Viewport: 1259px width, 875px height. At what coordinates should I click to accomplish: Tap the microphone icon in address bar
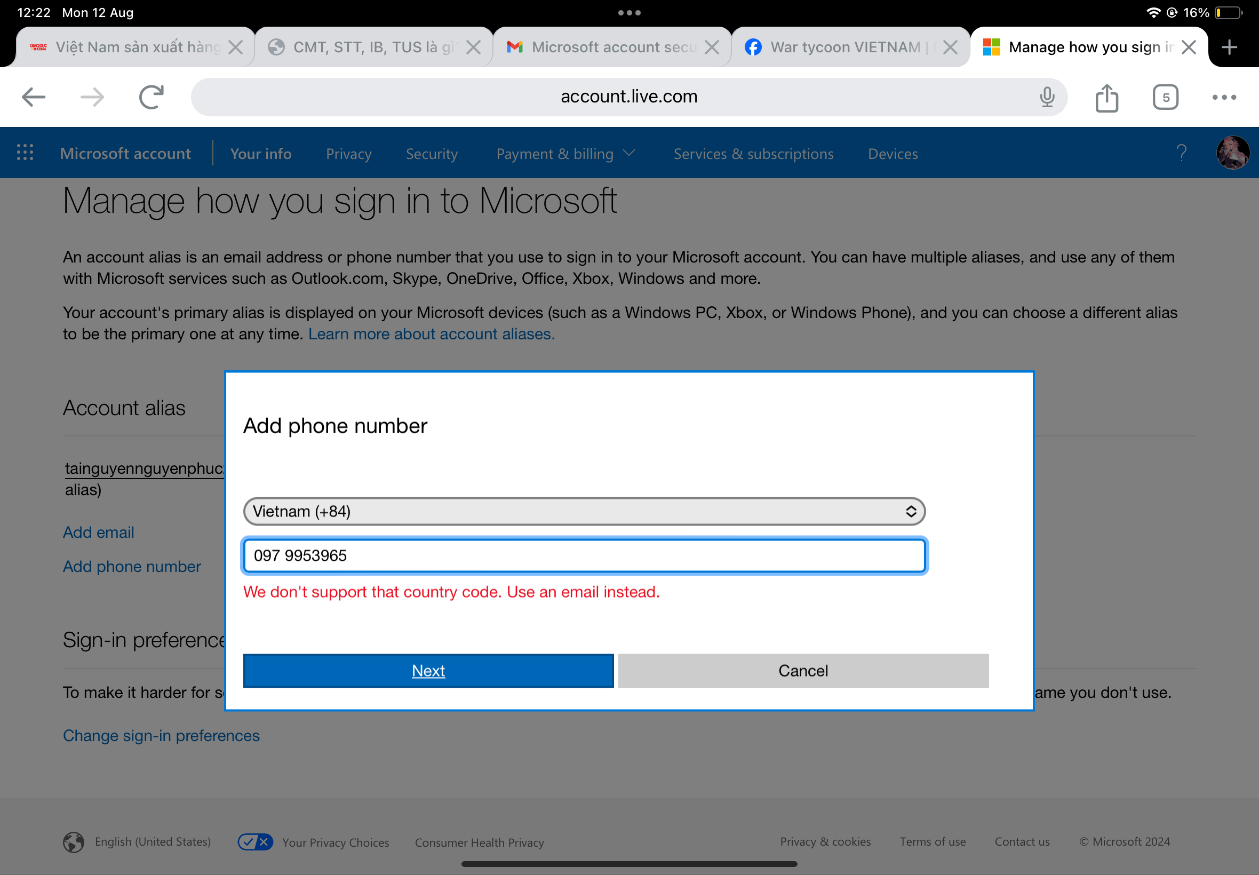[1046, 97]
